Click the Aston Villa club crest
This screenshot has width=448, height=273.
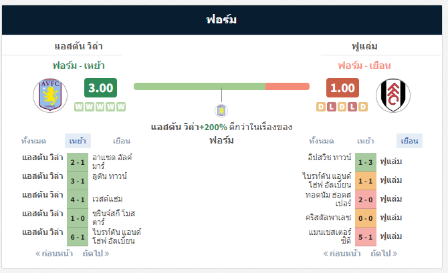click(x=50, y=95)
